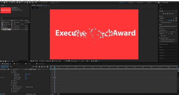Expand the Gradient property group
This screenshot has height=95, width=179.
tap(12, 82)
